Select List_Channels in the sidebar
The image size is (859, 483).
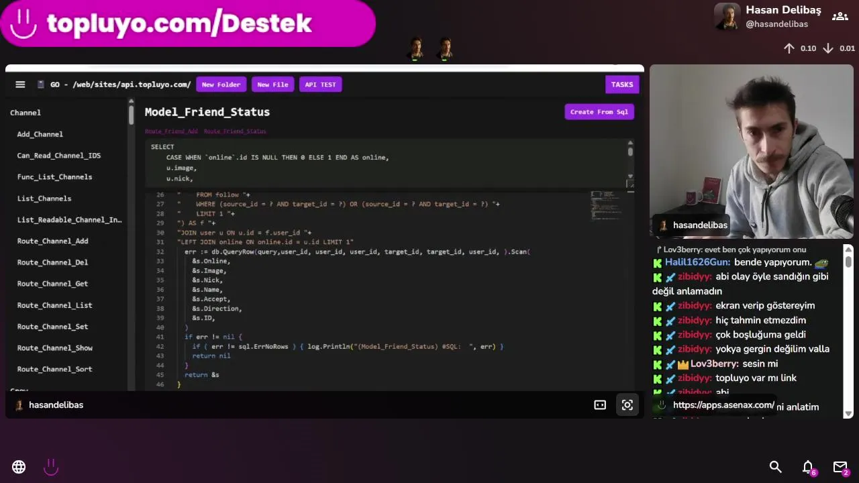(x=44, y=199)
